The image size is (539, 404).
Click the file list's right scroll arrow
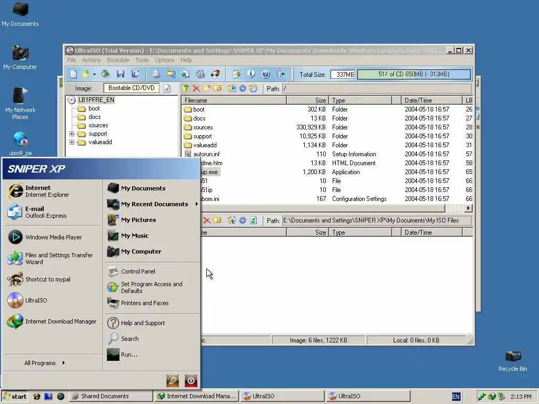[468, 208]
